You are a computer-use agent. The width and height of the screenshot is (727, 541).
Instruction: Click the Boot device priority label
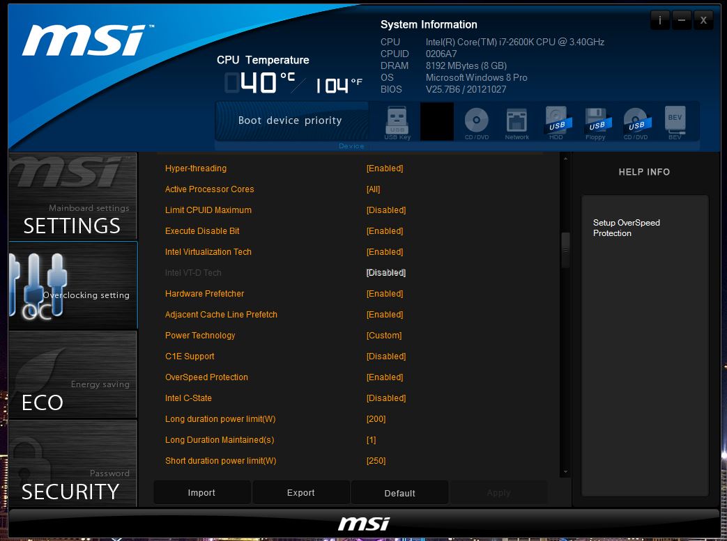tap(290, 120)
